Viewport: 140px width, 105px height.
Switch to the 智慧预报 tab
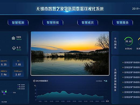point(53,23)
